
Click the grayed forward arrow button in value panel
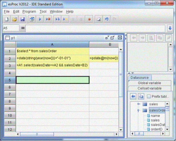142,38
